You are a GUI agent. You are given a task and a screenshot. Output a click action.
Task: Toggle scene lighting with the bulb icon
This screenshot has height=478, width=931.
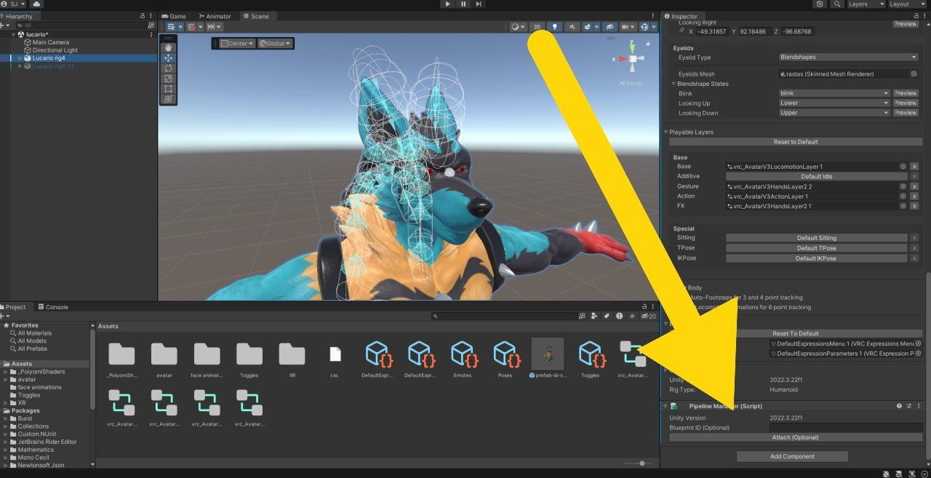[555, 26]
